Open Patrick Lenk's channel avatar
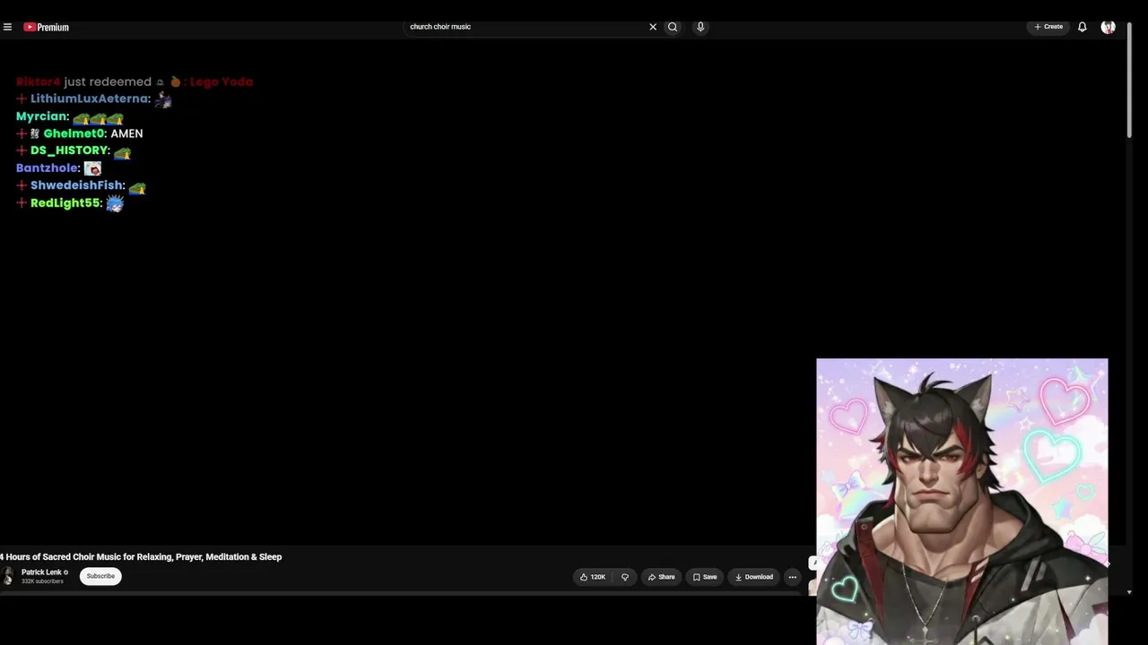This screenshot has height=645, width=1148. (8, 576)
